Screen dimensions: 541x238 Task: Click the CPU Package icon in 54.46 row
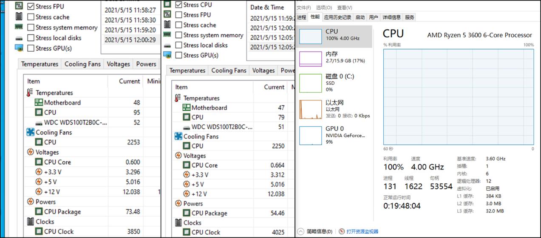(187, 213)
